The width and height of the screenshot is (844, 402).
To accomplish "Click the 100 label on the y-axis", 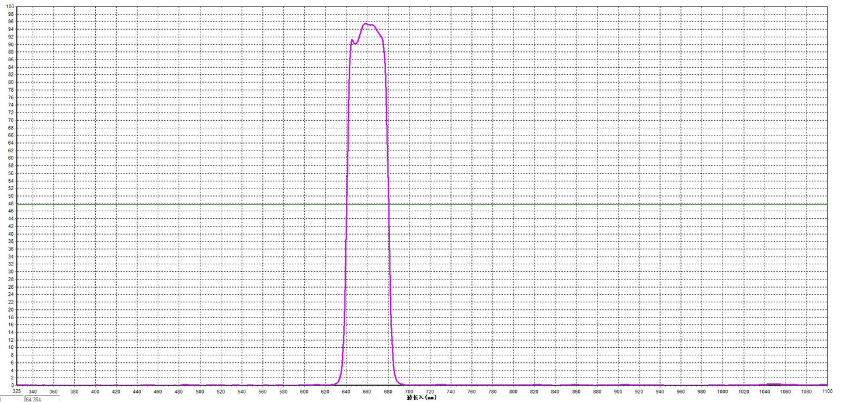I will click(10, 7).
